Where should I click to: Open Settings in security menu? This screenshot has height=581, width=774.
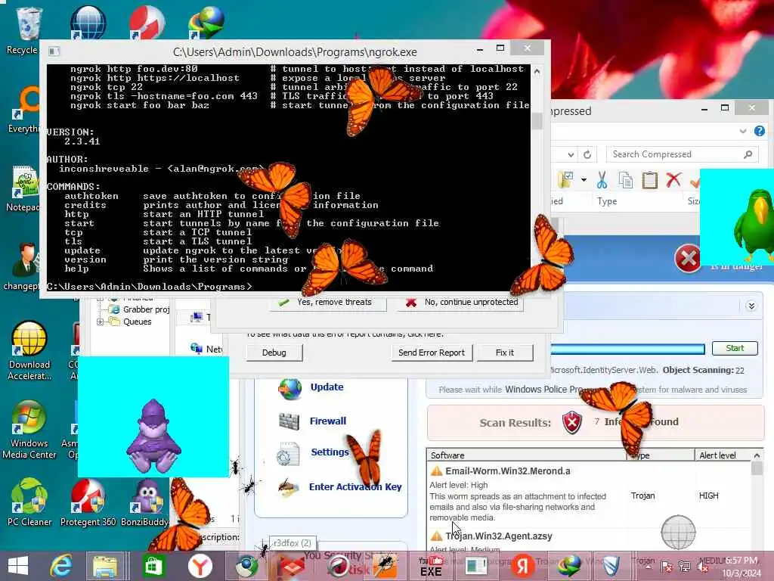pyautogui.click(x=330, y=452)
